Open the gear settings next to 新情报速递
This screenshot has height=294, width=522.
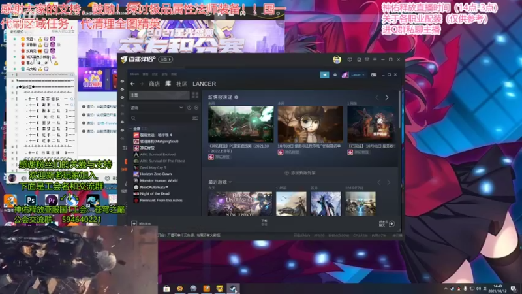[x=236, y=97]
